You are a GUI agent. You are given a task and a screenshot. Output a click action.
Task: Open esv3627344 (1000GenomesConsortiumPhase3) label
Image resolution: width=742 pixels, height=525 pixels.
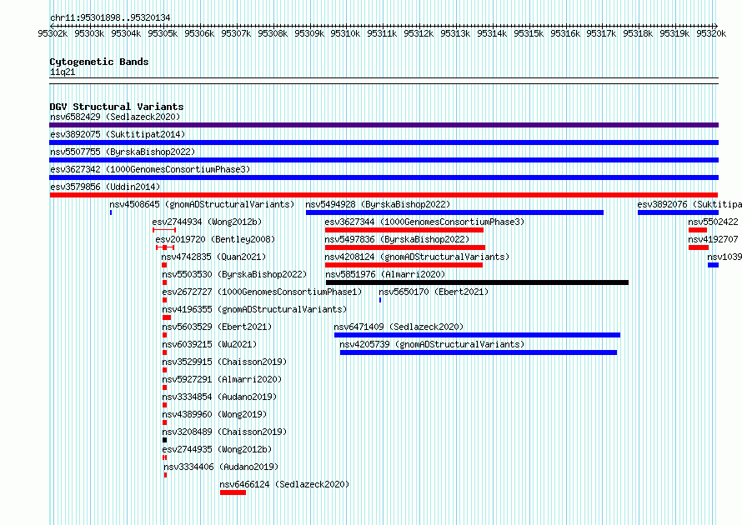(424, 222)
